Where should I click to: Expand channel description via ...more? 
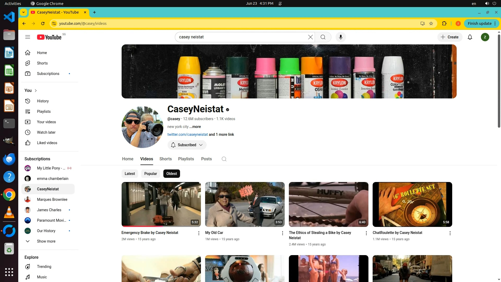[195, 127]
